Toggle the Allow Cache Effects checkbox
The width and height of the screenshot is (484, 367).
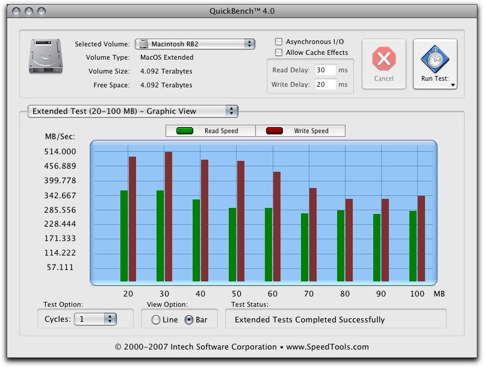[x=279, y=52]
